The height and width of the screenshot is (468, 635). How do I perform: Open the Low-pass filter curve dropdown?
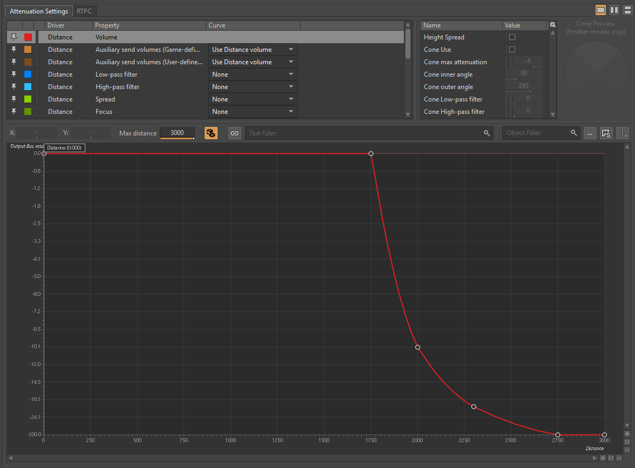pyautogui.click(x=253, y=74)
